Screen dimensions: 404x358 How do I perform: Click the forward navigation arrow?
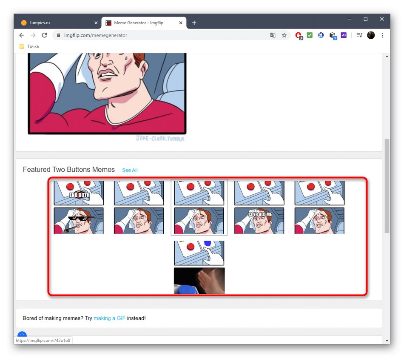[33, 35]
